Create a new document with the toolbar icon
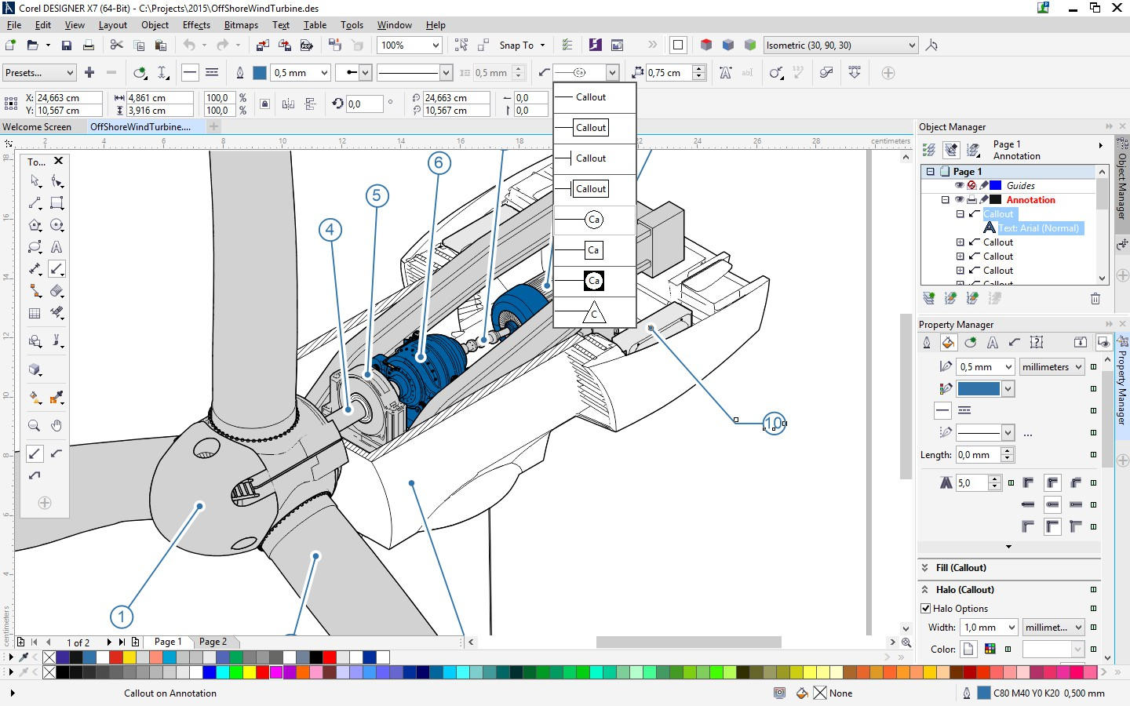This screenshot has width=1130, height=706. (11, 45)
